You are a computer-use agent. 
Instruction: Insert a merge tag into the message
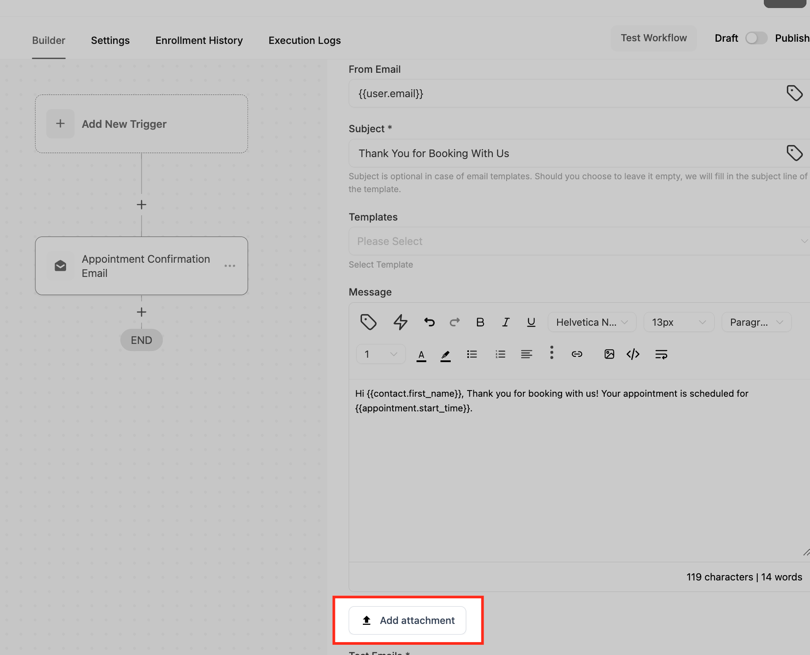[x=369, y=322]
